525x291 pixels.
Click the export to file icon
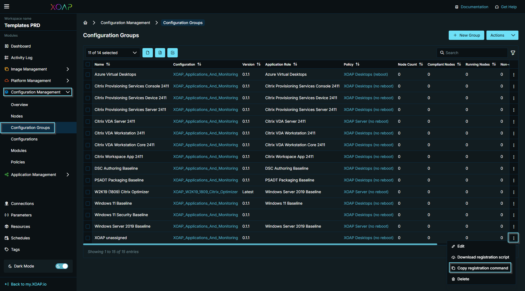147,52
